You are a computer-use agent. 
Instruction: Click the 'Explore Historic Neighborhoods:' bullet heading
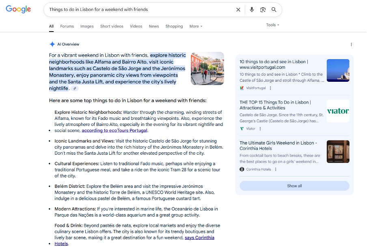[x=88, y=112]
